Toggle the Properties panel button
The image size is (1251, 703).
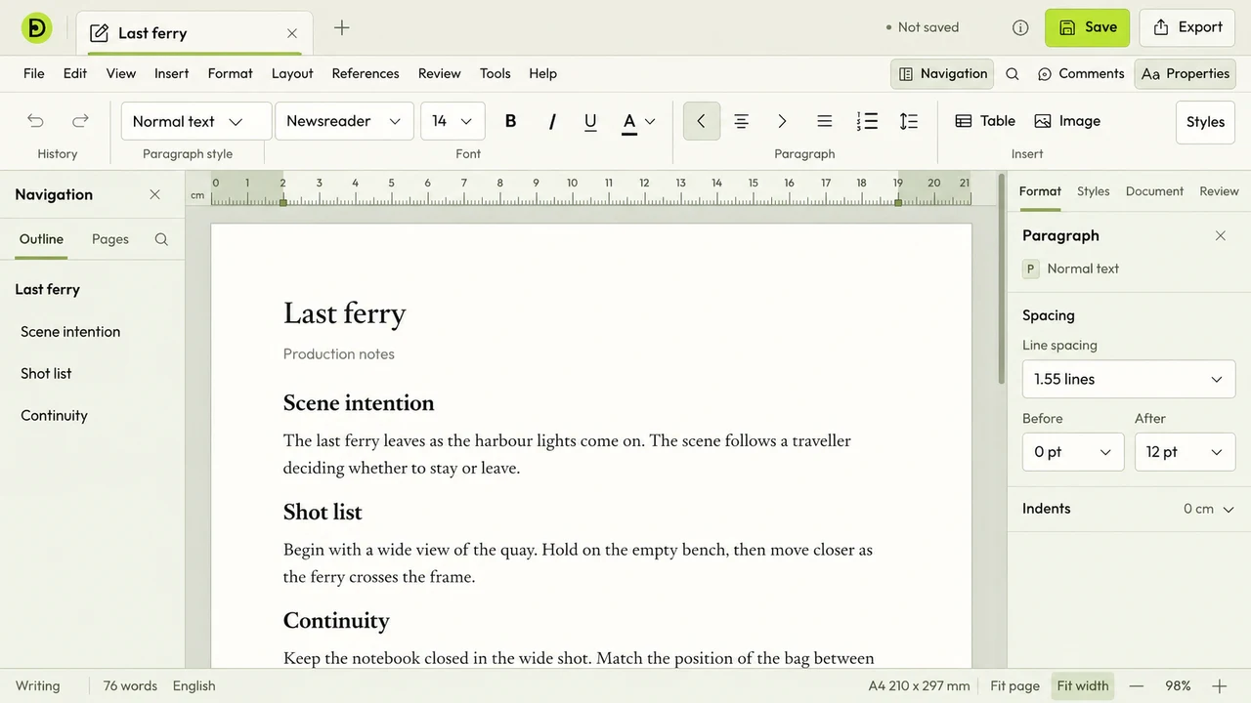(x=1185, y=74)
